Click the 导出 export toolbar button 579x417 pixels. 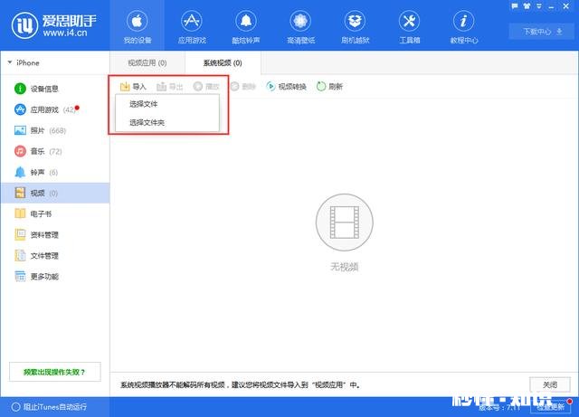tap(170, 87)
